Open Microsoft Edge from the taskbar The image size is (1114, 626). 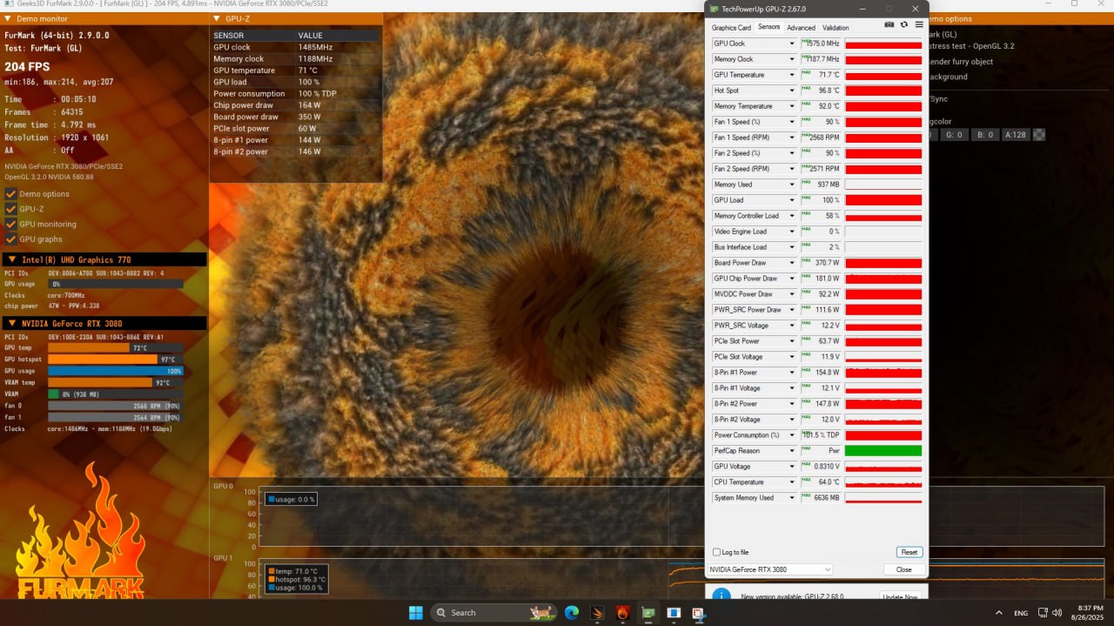pyautogui.click(x=572, y=612)
